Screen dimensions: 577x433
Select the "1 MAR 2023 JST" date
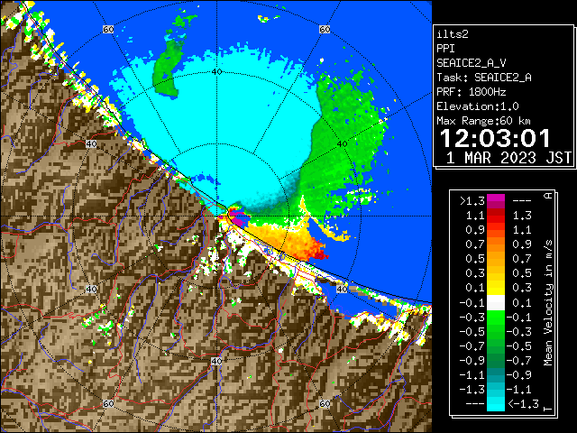[x=508, y=158]
